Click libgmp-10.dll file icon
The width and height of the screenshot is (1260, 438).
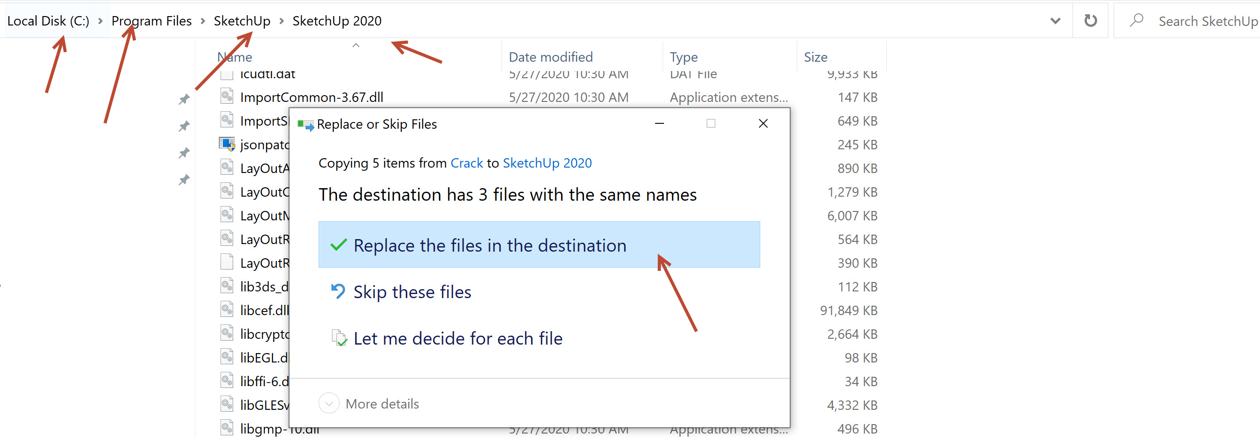coord(226,428)
